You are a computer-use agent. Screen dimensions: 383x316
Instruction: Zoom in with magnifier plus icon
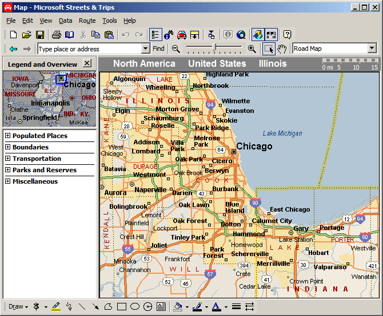click(x=252, y=48)
